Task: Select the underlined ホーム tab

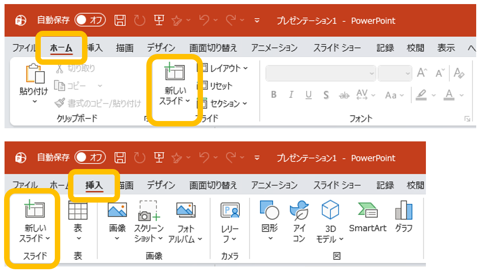Action: (61, 48)
